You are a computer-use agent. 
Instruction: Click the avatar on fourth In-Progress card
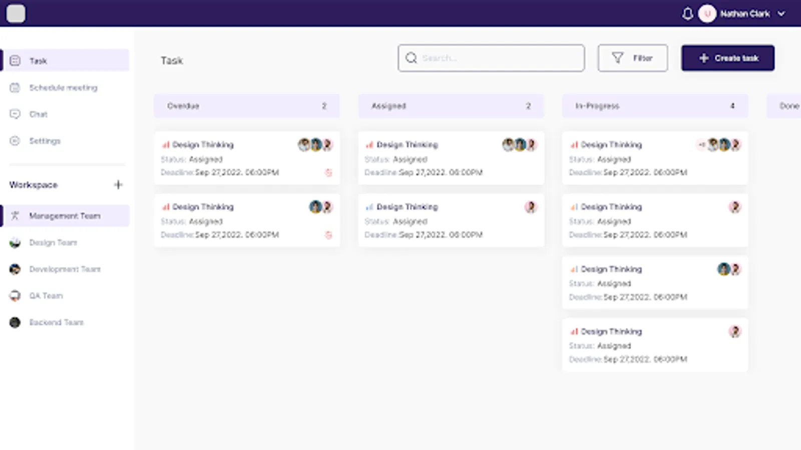point(735,331)
